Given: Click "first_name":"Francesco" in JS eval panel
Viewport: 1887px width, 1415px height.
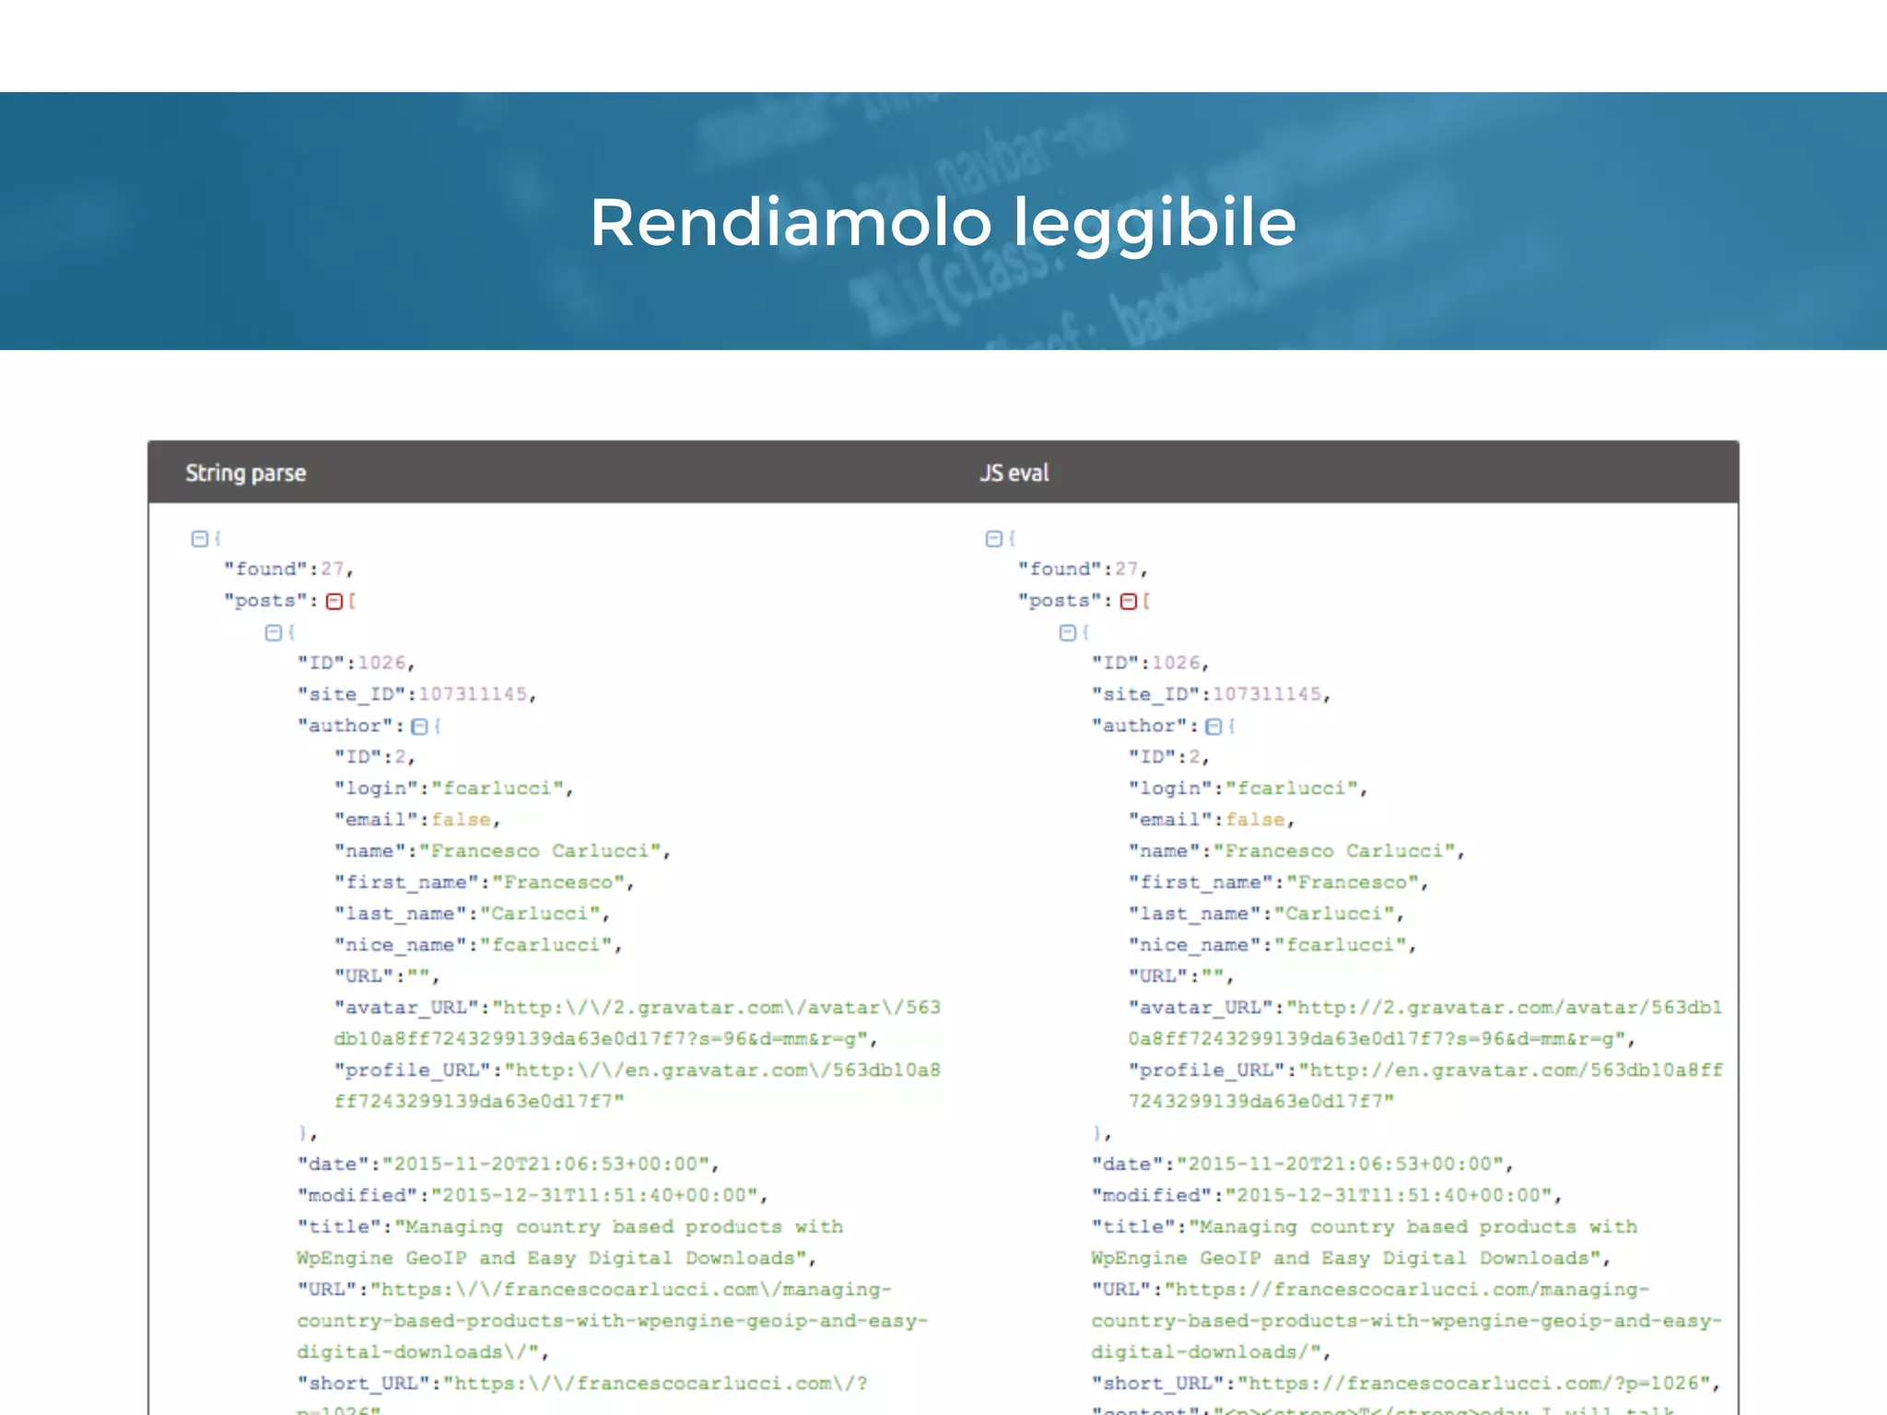Looking at the screenshot, I should [1279, 883].
